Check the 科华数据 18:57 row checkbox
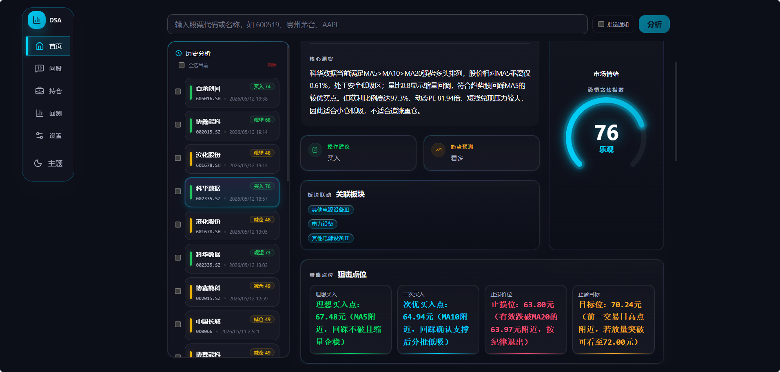 [x=178, y=191]
